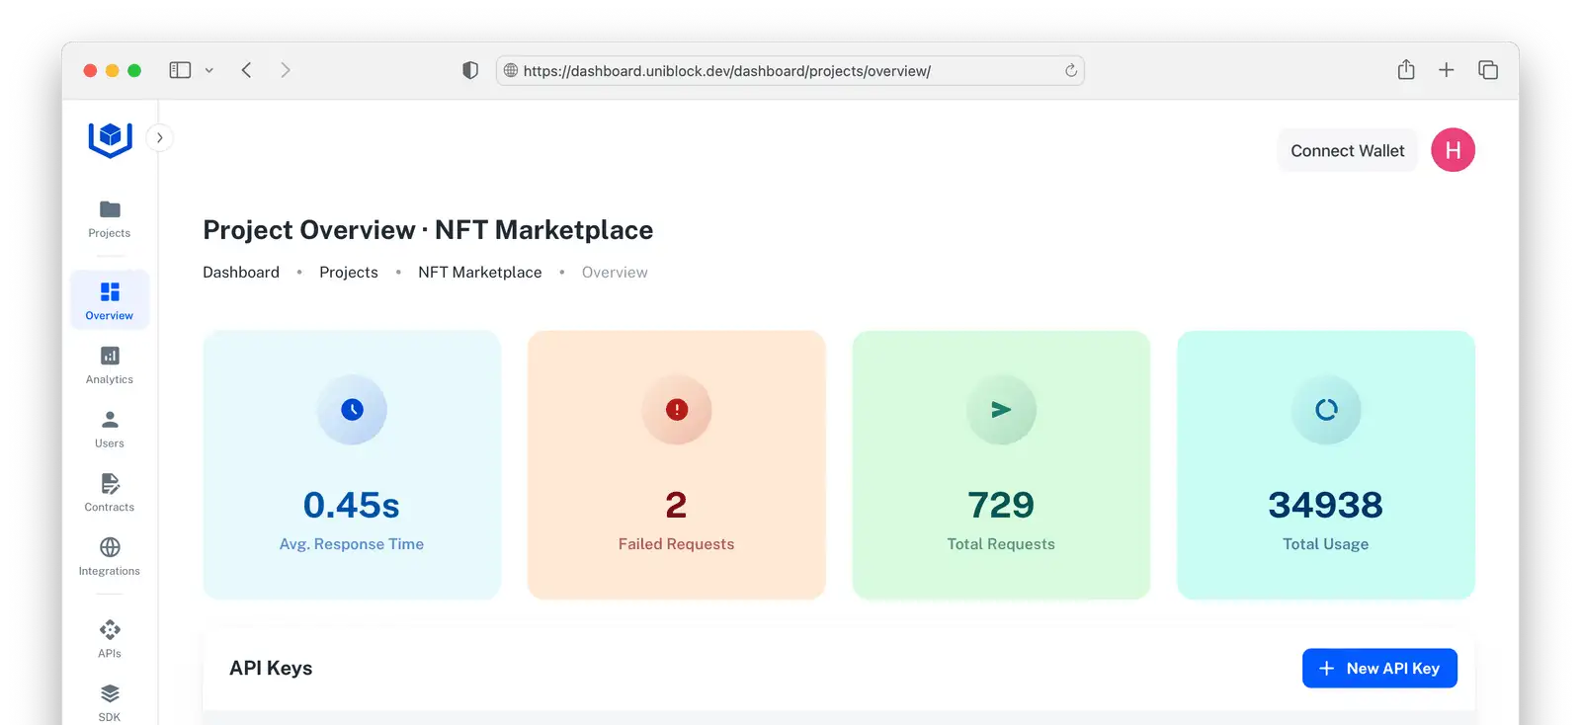
Task: Reload the page using refresh icon
Action: point(1070,70)
